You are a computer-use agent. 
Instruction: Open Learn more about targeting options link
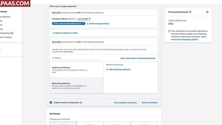(189, 38)
